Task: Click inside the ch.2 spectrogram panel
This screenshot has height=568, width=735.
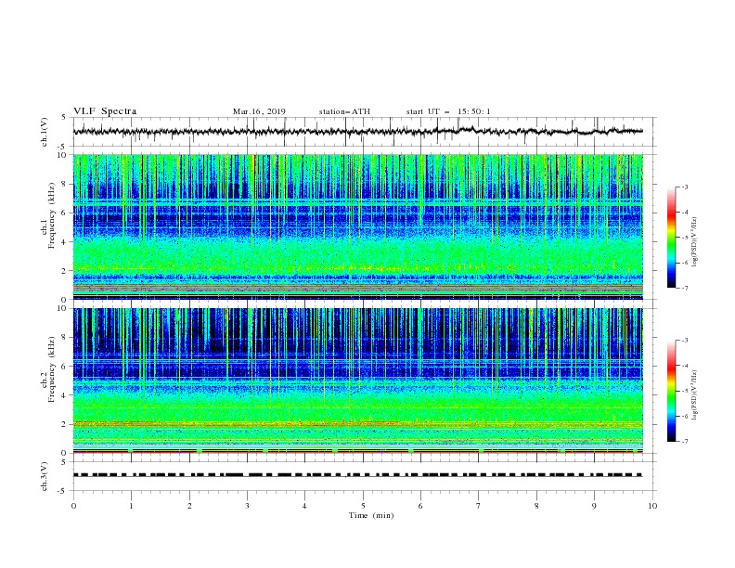Action: (358, 381)
